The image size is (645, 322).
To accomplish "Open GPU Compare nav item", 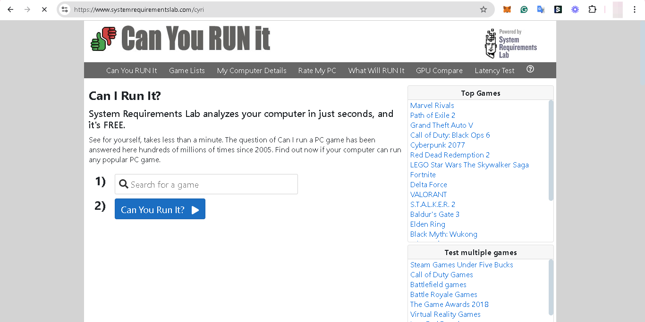I will 439,71.
